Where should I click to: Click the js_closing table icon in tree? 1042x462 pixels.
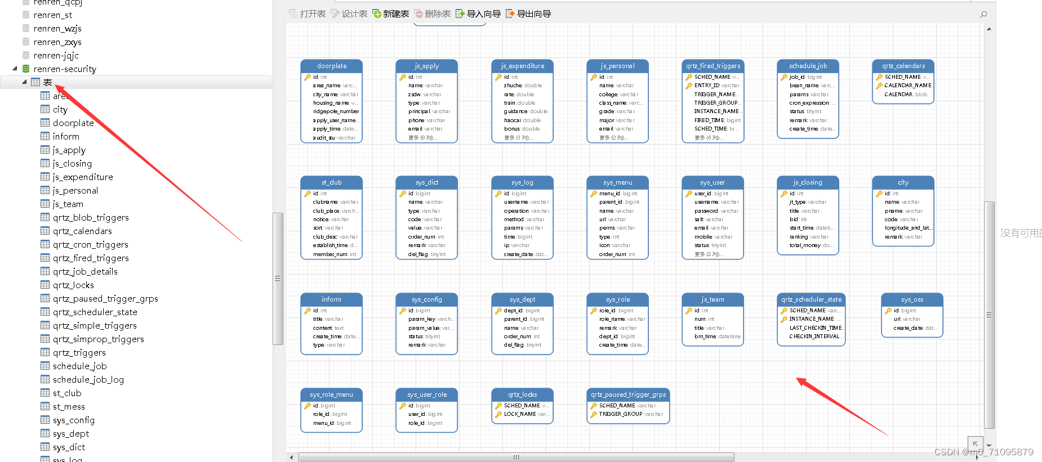click(x=45, y=163)
